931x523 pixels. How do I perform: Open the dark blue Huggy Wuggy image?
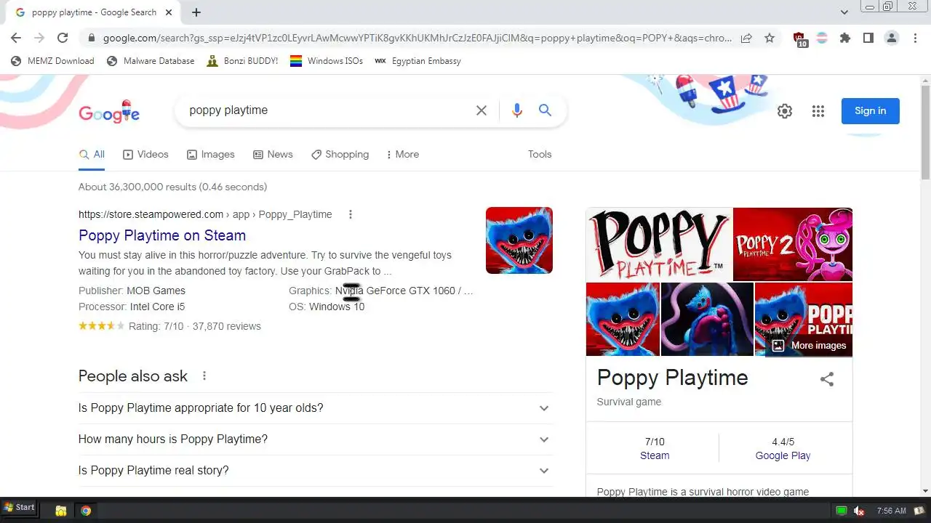(x=707, y=319)
